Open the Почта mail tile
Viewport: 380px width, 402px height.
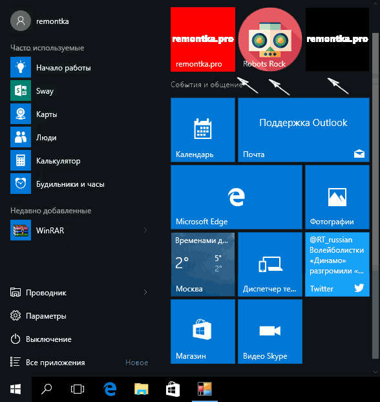click(304, 130)
